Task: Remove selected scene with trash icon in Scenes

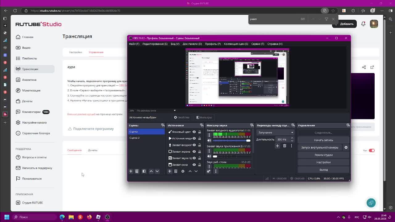Action: click(x=137, y=171)
